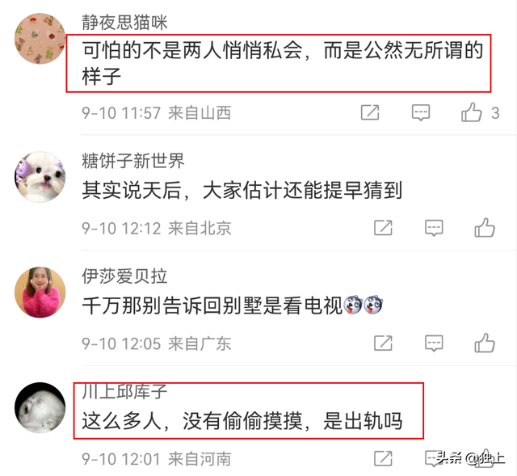The image size is (517, 476).
Task: Select the comment 这么多人，没有偷偷摸摸，是出轨吗
Action: (x=242, y=421)
